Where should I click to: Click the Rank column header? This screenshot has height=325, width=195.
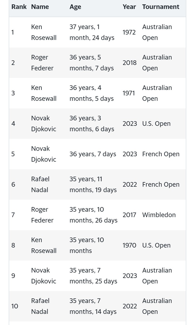click(19, 7)
